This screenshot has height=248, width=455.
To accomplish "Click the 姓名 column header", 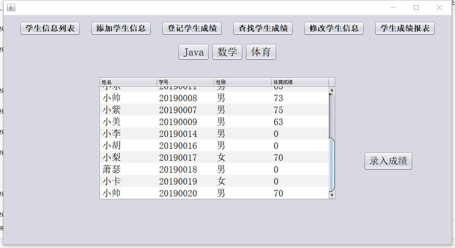I will tap(128, 82).
